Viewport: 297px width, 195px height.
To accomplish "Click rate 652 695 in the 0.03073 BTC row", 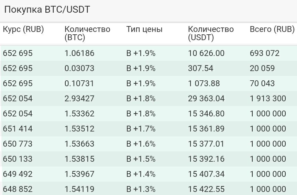I will 18,68.
